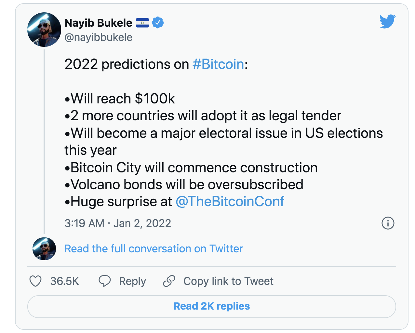Click the blue verified badge
This screenshot has height=333, width=415.
tap(158, 22)
